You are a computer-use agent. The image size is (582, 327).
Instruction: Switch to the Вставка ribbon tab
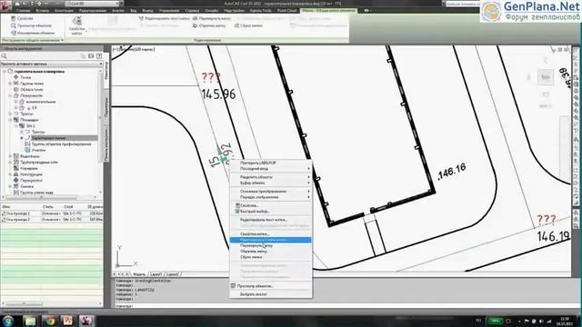(x=43, y=10)
